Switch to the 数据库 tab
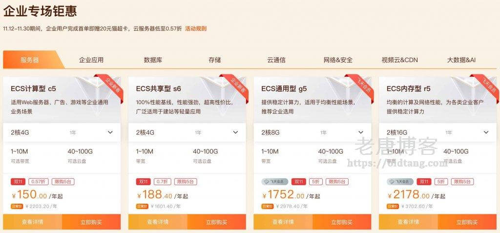This screenshot has width=500, height=233. click(153, 60)
